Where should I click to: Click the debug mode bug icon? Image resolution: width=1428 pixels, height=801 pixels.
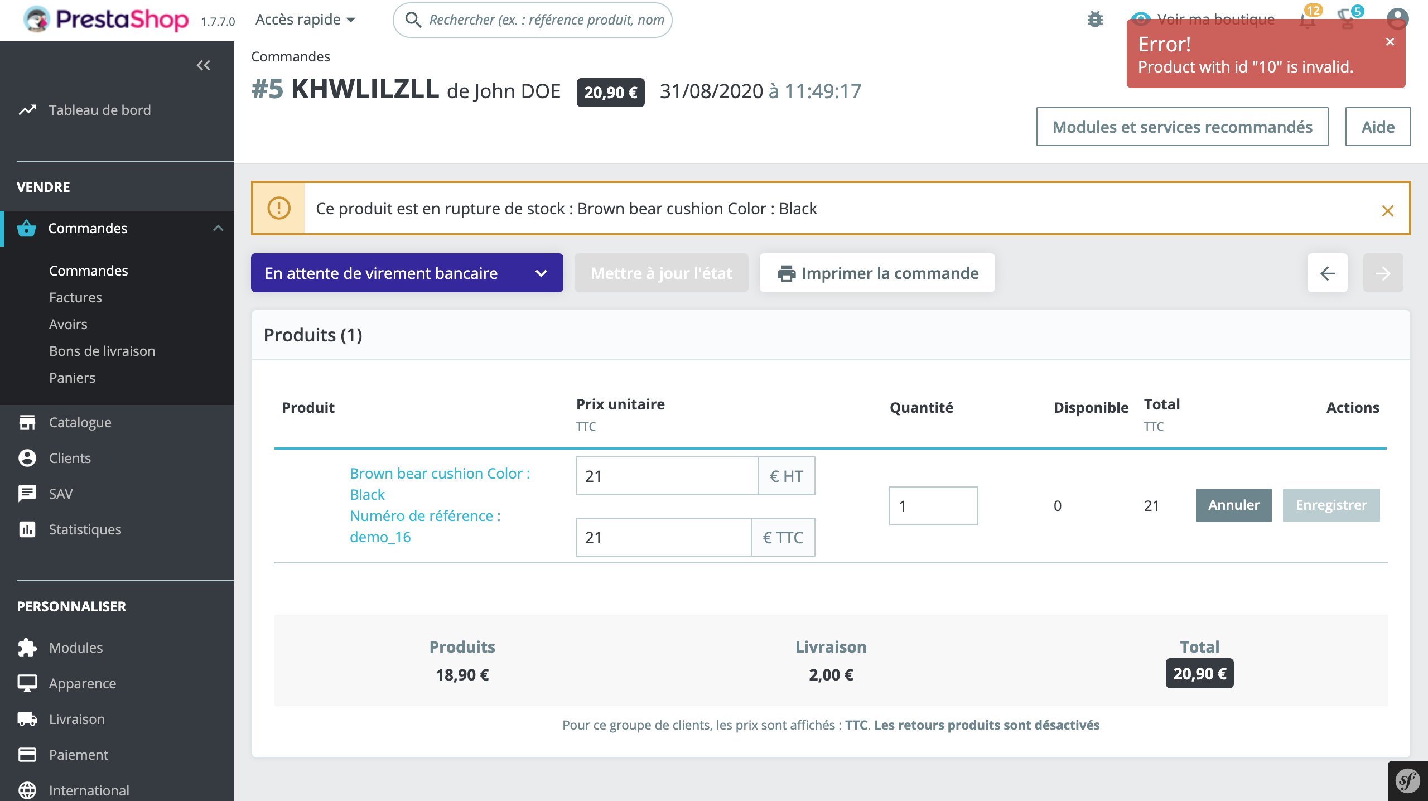coord(1095,20)
